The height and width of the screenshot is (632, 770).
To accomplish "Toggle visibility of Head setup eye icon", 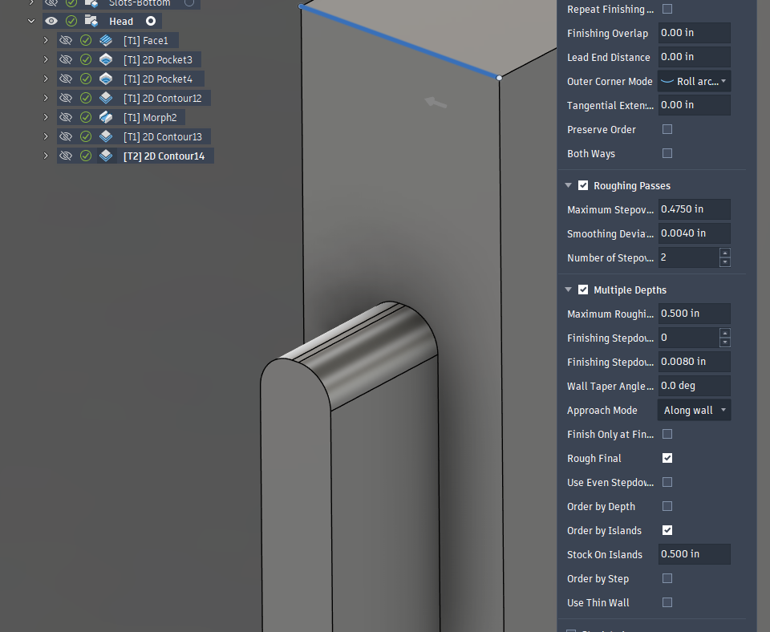I will click(x=51, y=21).
